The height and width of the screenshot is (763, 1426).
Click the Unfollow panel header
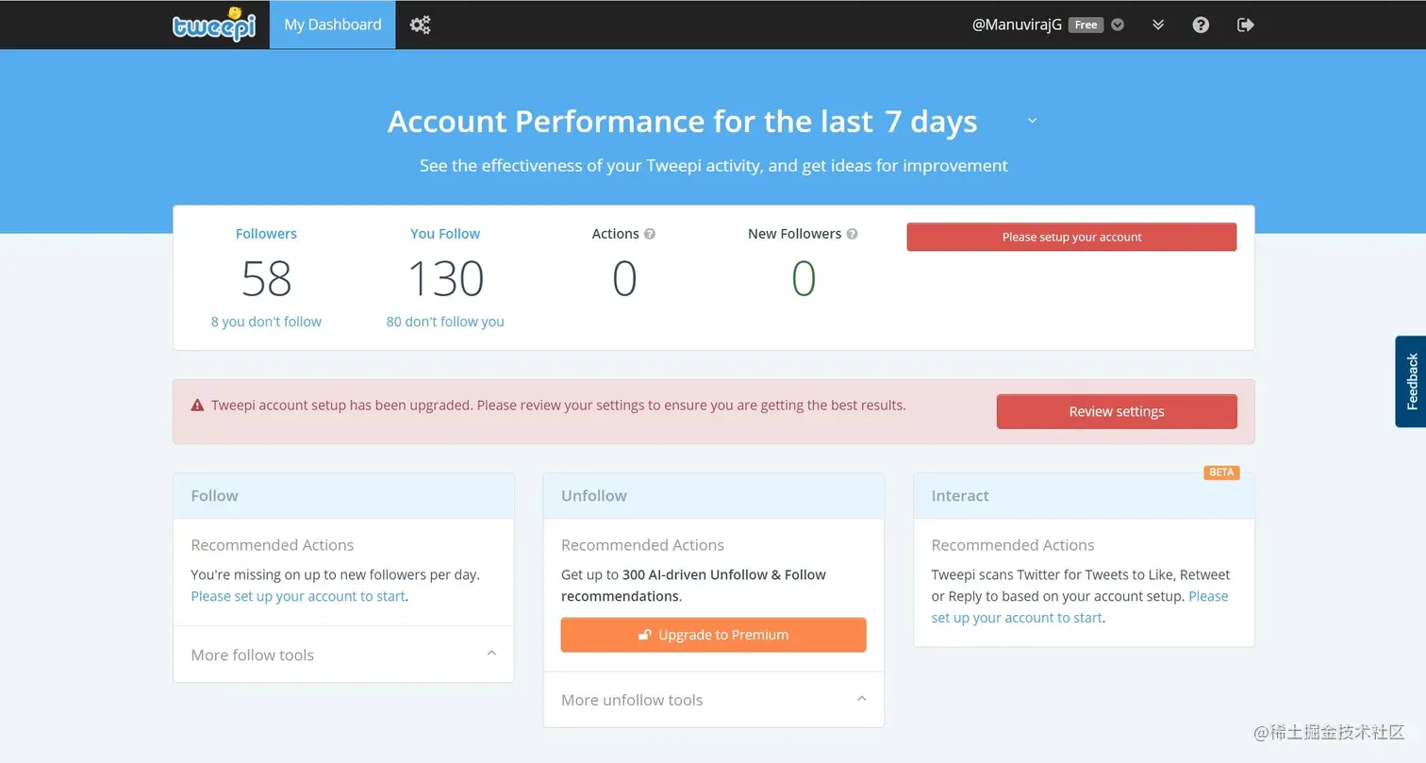714,496
